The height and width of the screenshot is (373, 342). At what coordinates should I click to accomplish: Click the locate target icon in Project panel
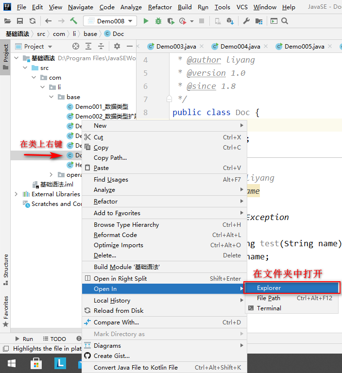[x=76, y=46]
